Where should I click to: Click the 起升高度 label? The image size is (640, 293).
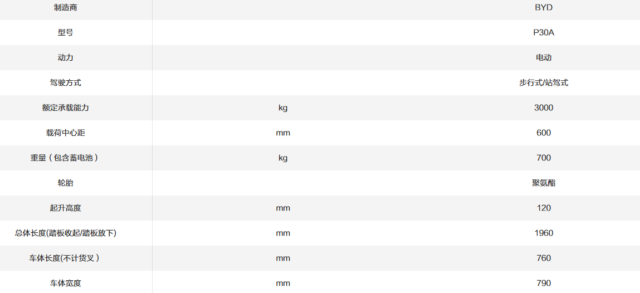point(65,208)
